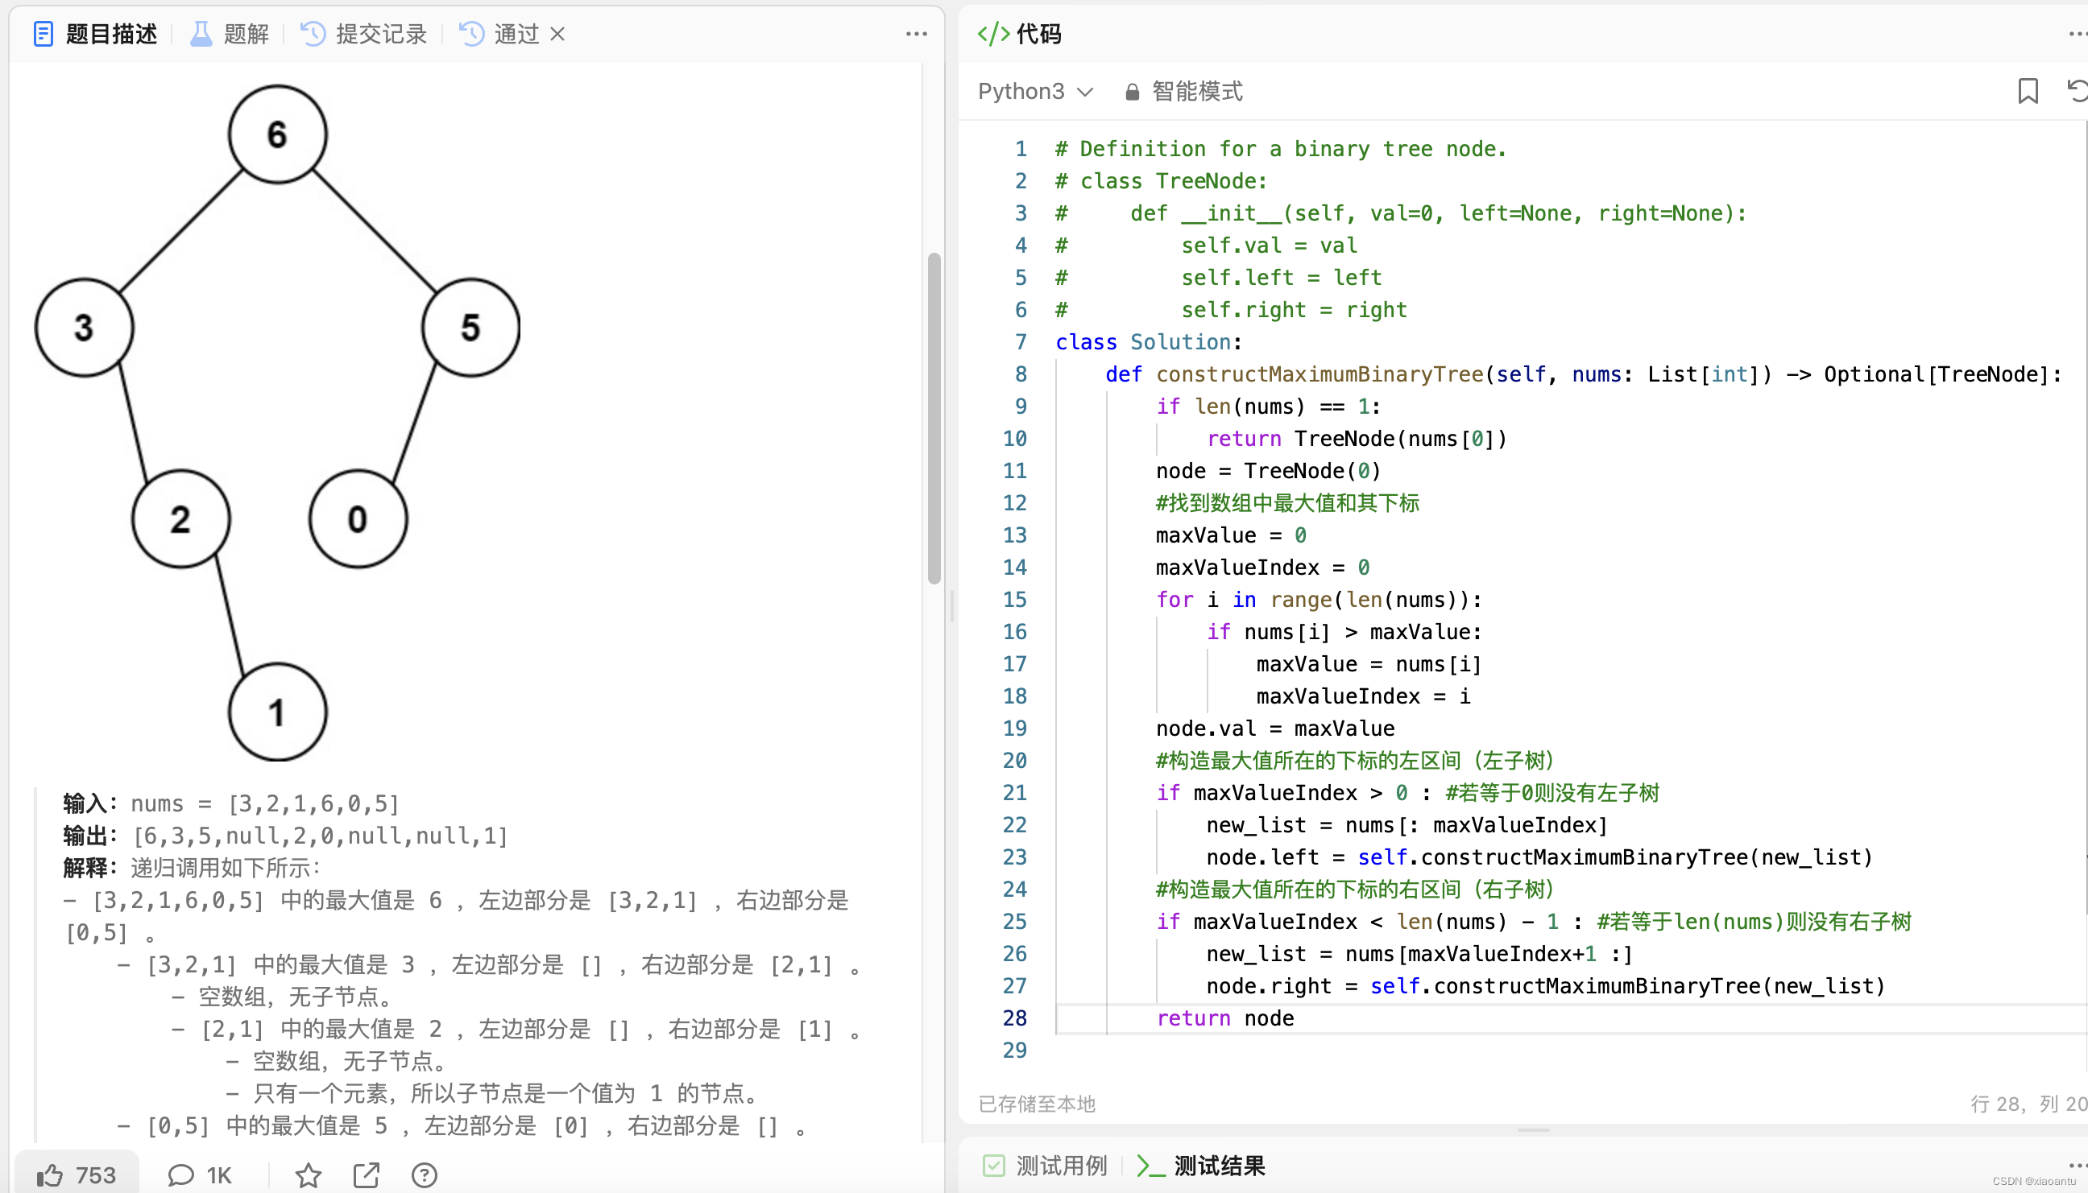Image resolution: width=2088 pixels, height=1193 pixels.
Task: Click the 测试用例 checkbox icon
Action: 993,1165
